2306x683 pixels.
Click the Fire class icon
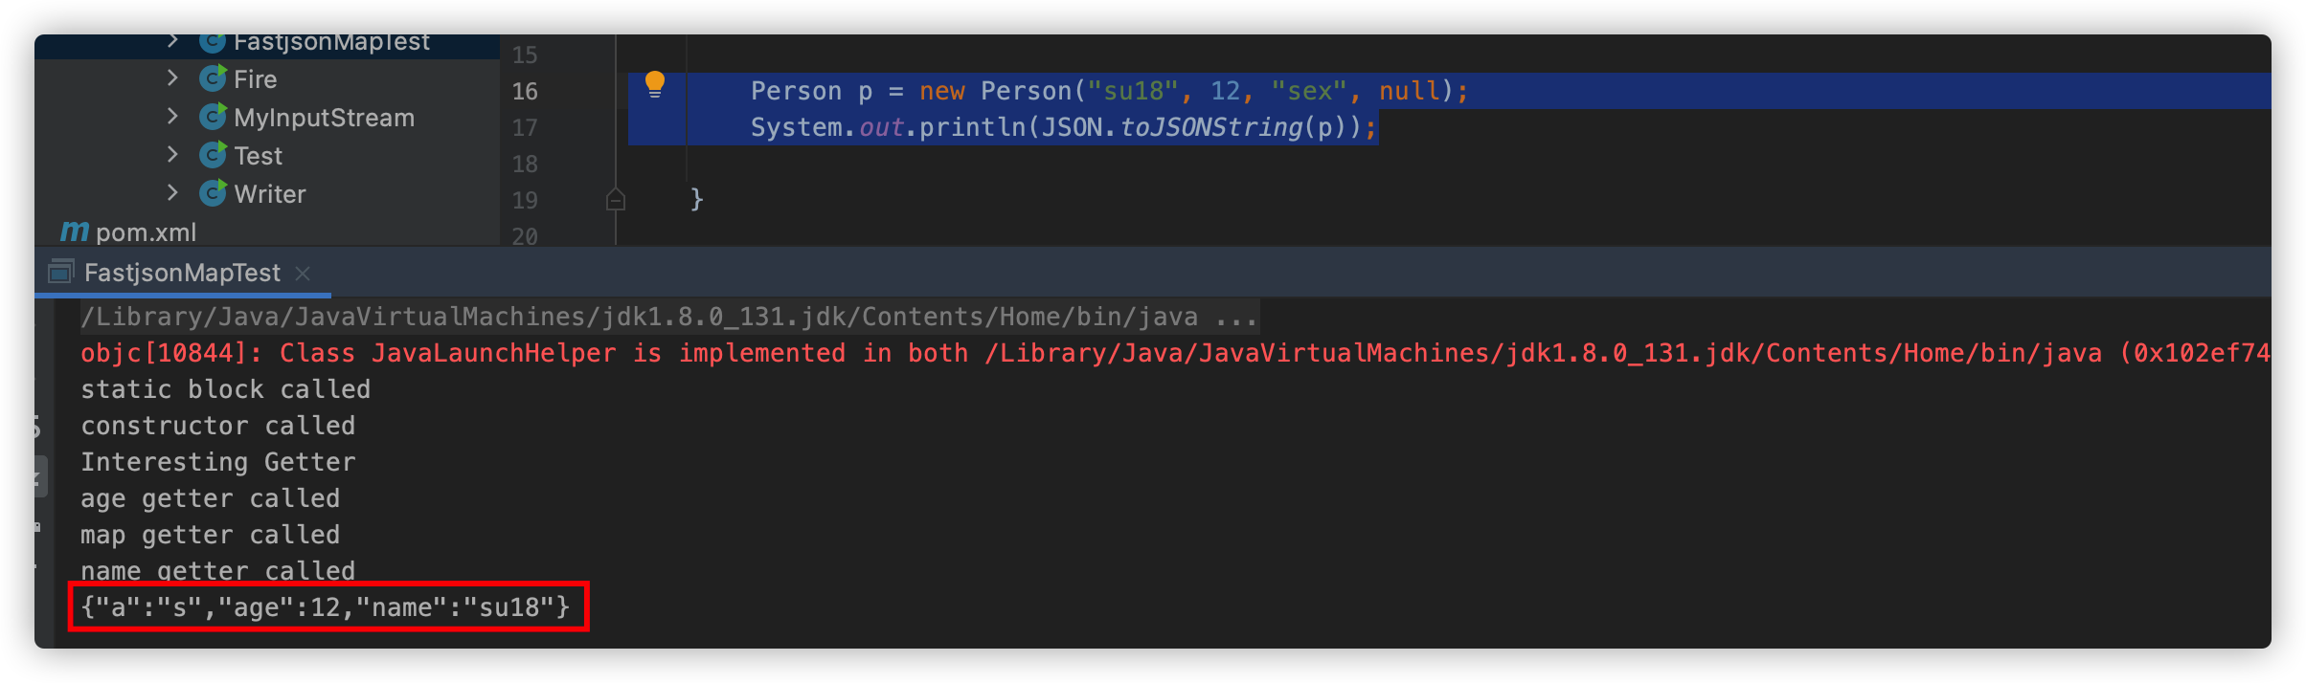(x=213, y=78)
